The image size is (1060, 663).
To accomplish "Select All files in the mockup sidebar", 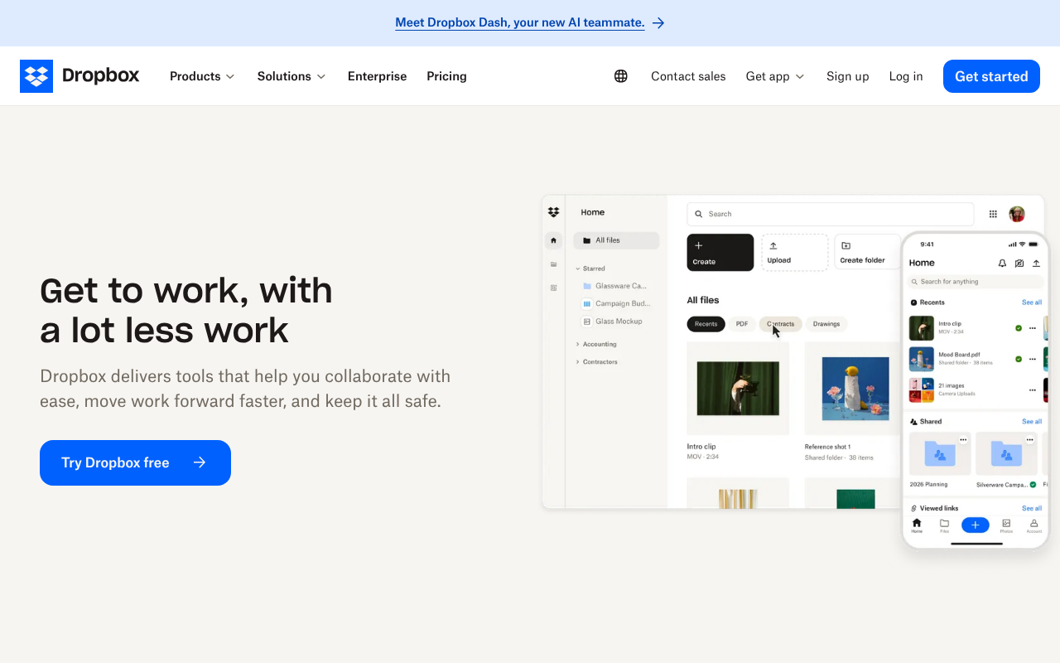I will point(616,240).
